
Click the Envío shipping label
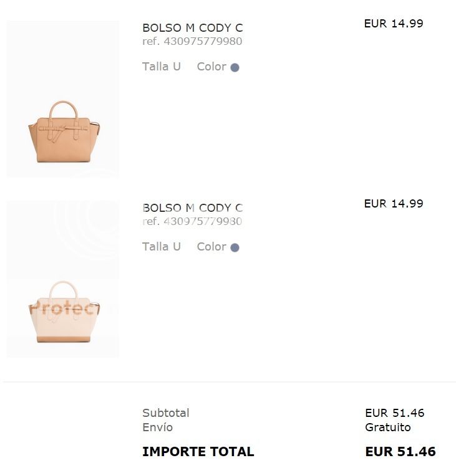[x=157, y=427]
